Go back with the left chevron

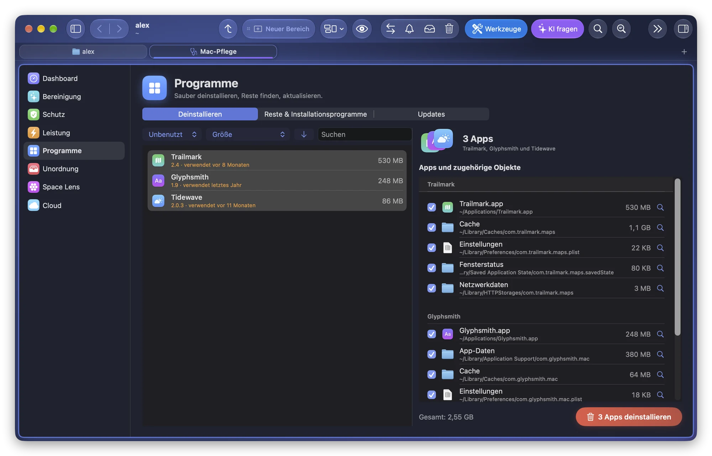(x=100, y=29)
